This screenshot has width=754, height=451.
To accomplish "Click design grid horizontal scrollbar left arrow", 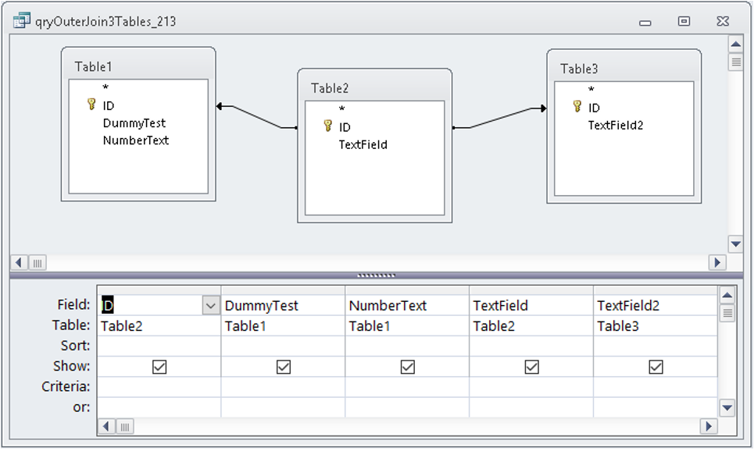I will (106, 426).
